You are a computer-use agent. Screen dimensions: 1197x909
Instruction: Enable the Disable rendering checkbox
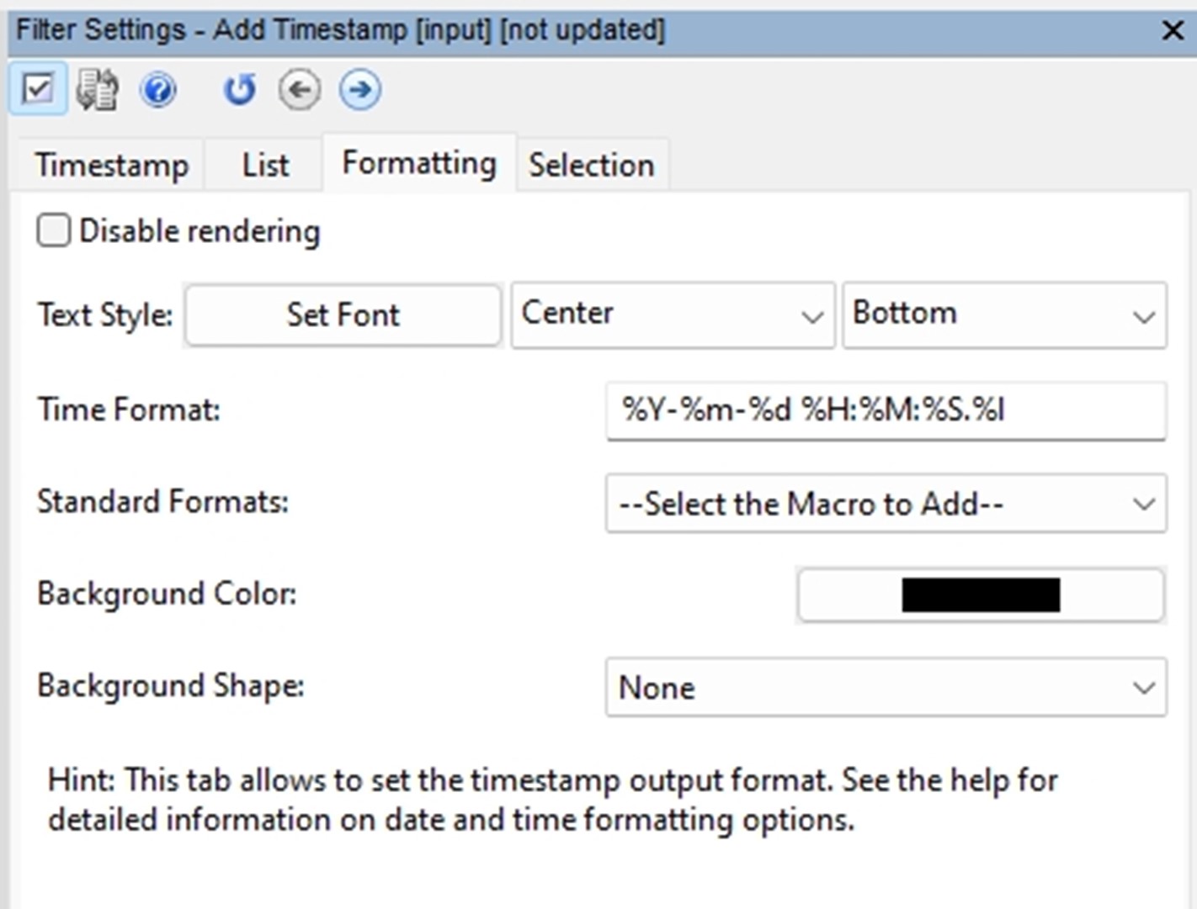pyautogui.click(x=53, y=230)
